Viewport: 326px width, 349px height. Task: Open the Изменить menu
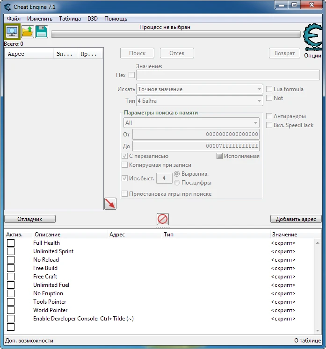tap(40, 19)
